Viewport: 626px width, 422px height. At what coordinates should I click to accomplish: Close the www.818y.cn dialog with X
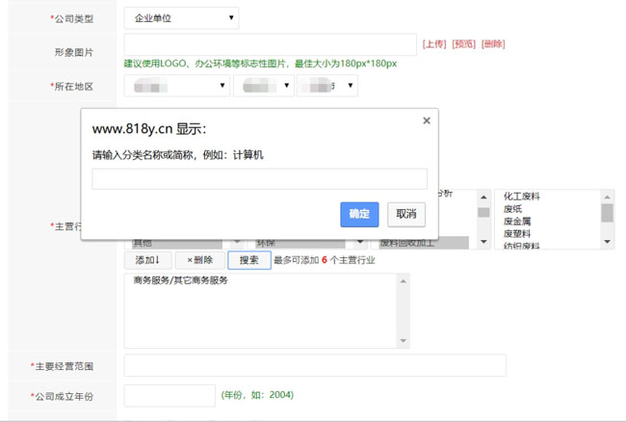(427, 120)
